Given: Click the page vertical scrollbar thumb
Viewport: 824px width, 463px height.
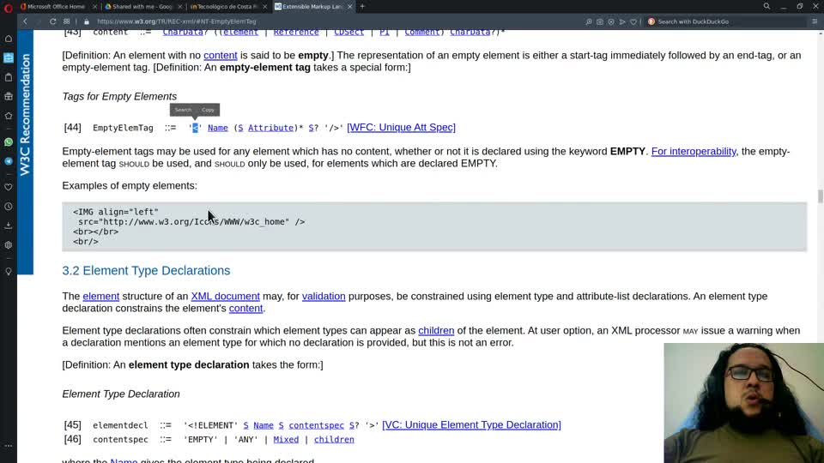Looking at the screenshot, I should point(821,196).
